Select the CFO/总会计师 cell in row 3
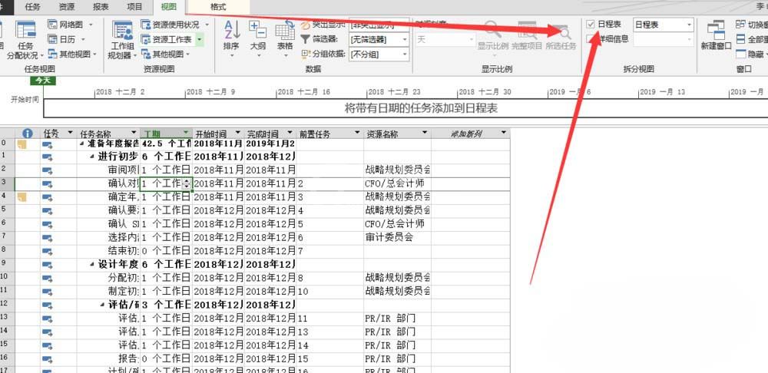The height and width of the screenshot is (373, 768). pyautogui.click(x=397, y=184)
